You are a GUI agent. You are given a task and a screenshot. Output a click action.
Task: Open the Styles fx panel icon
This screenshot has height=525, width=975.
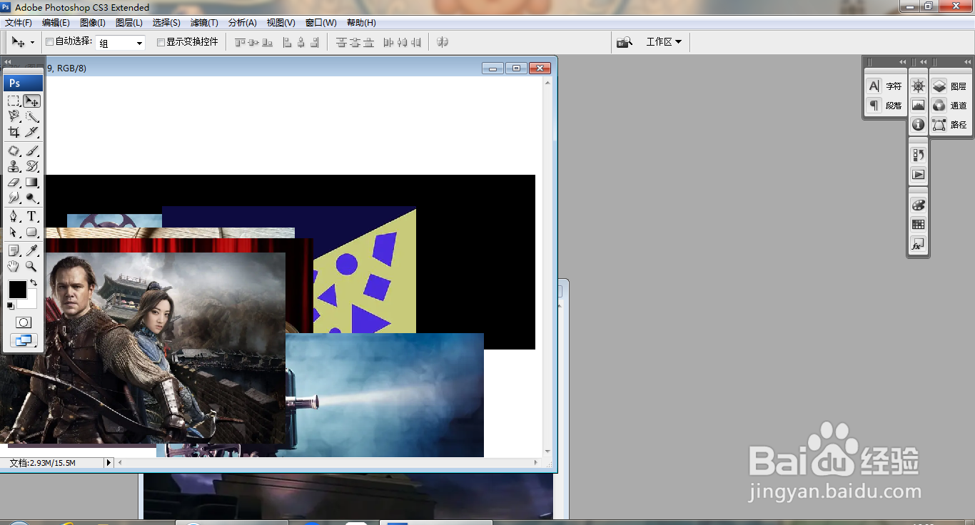click(919, 245)
